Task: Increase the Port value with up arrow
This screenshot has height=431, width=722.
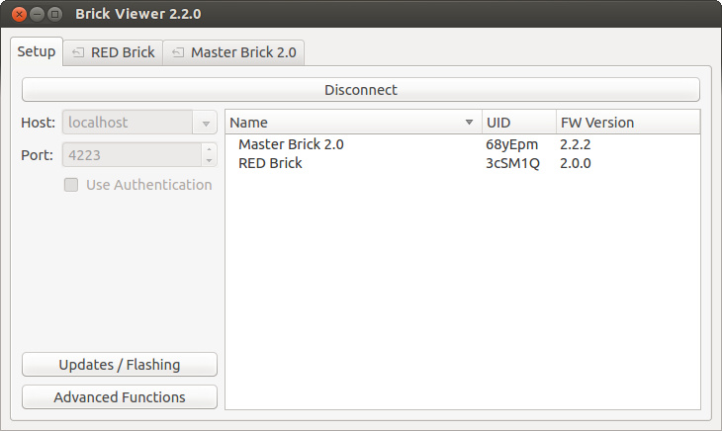Action: click(x=209, y=149)
